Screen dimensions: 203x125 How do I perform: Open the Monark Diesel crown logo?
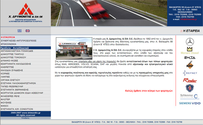coord(190,50)
